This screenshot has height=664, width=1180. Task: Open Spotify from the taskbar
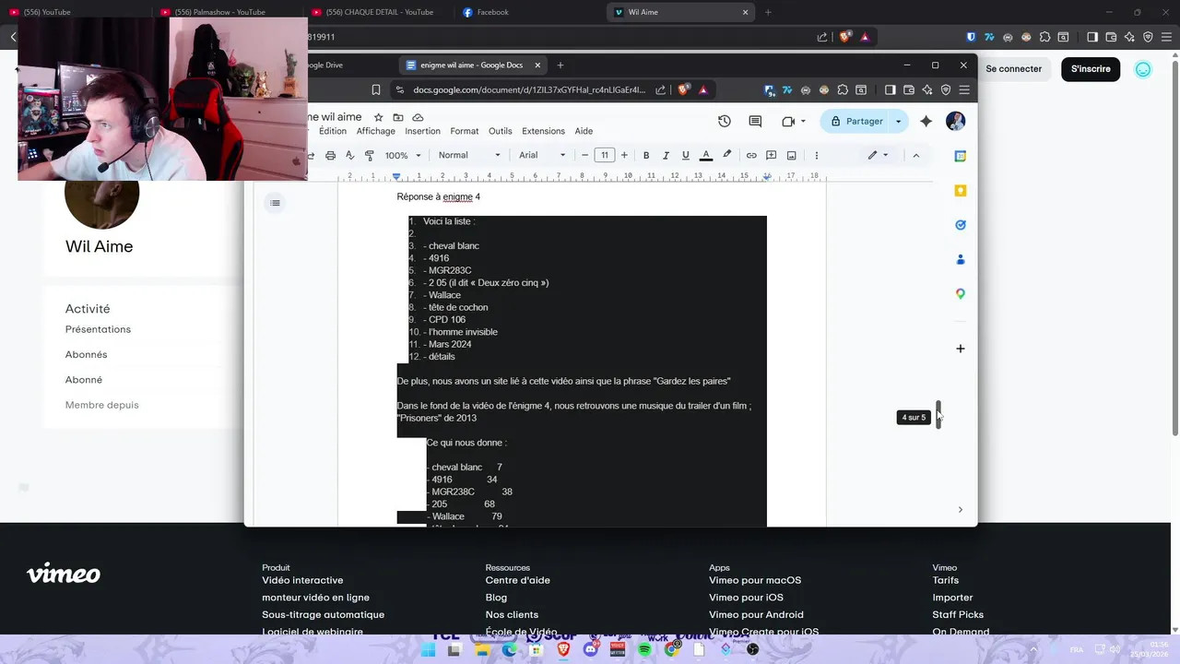click(x=644, y=649)
